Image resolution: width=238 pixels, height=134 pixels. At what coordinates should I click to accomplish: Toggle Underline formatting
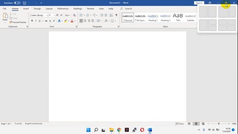click(x=40, y=21)
